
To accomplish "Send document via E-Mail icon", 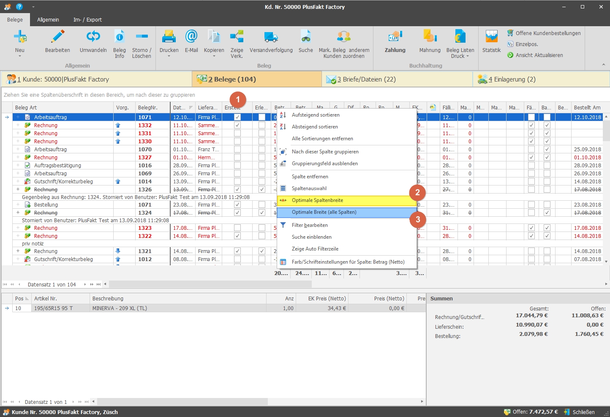I will [191, 37].
